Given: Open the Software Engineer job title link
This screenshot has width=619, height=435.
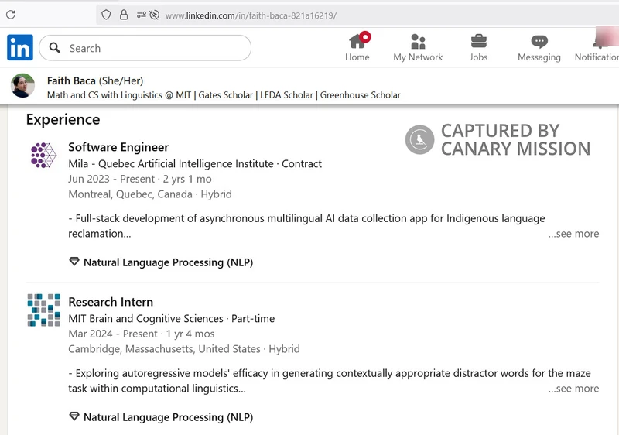Looking at the screenshot, I should 118,147.
